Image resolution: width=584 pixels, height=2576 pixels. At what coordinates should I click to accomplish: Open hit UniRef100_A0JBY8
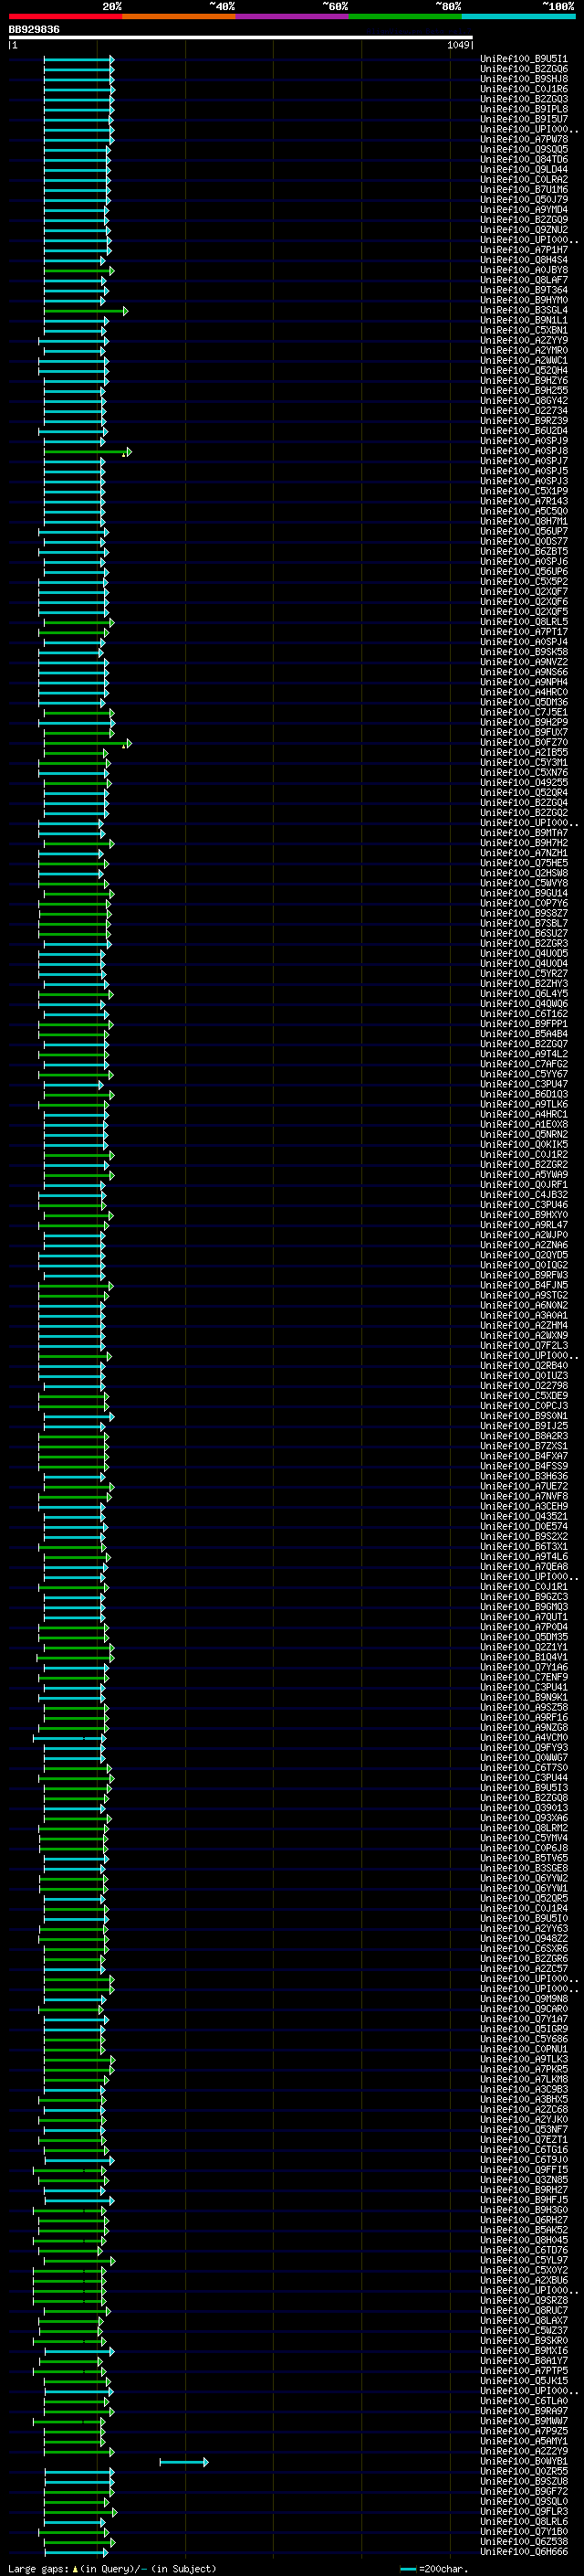point(524,270)
